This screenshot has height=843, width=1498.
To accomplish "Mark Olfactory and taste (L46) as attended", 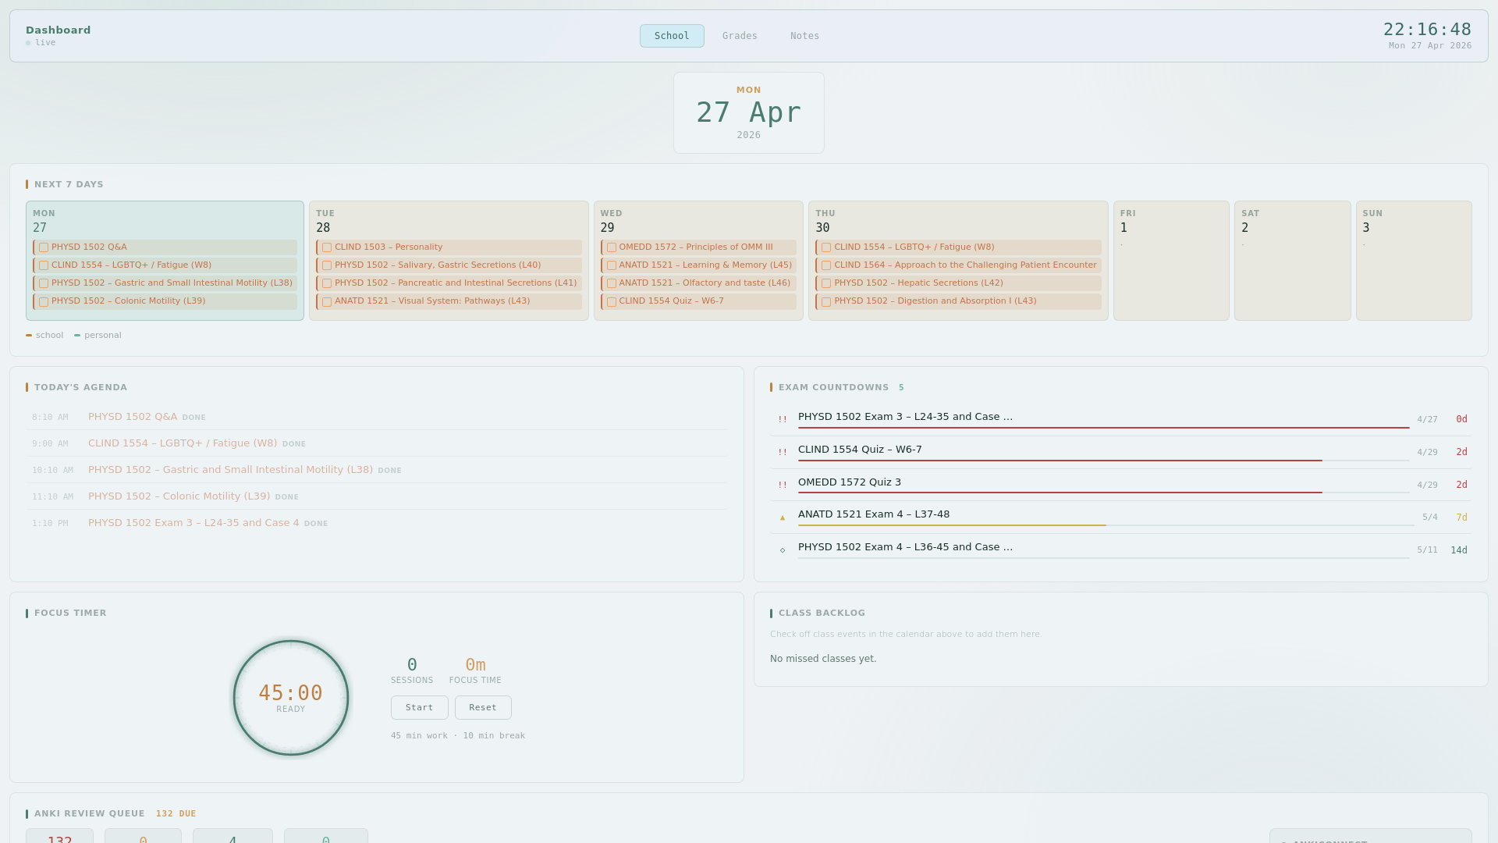I will point(612,283).
